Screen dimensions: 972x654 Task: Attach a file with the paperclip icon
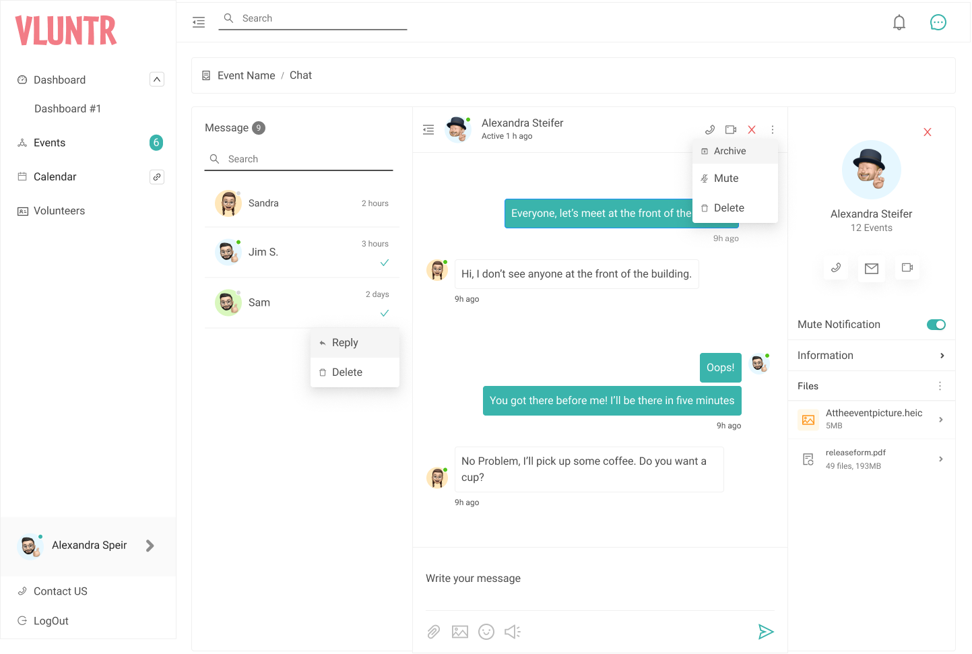[434, 632]
